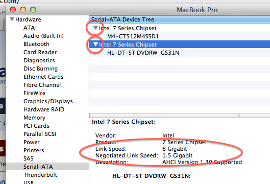Click the Hardware category label
Viewport: 270px width, 184px height.
[x=28, y=19]
